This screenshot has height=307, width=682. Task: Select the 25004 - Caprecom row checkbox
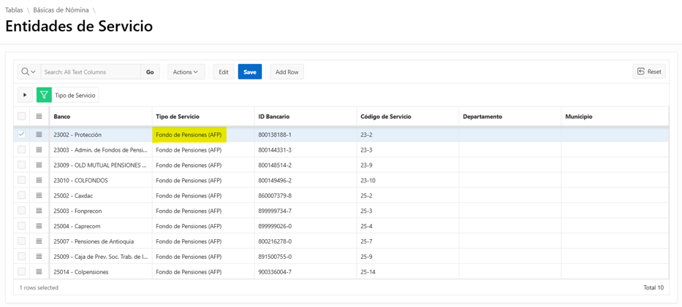[21, 225]
